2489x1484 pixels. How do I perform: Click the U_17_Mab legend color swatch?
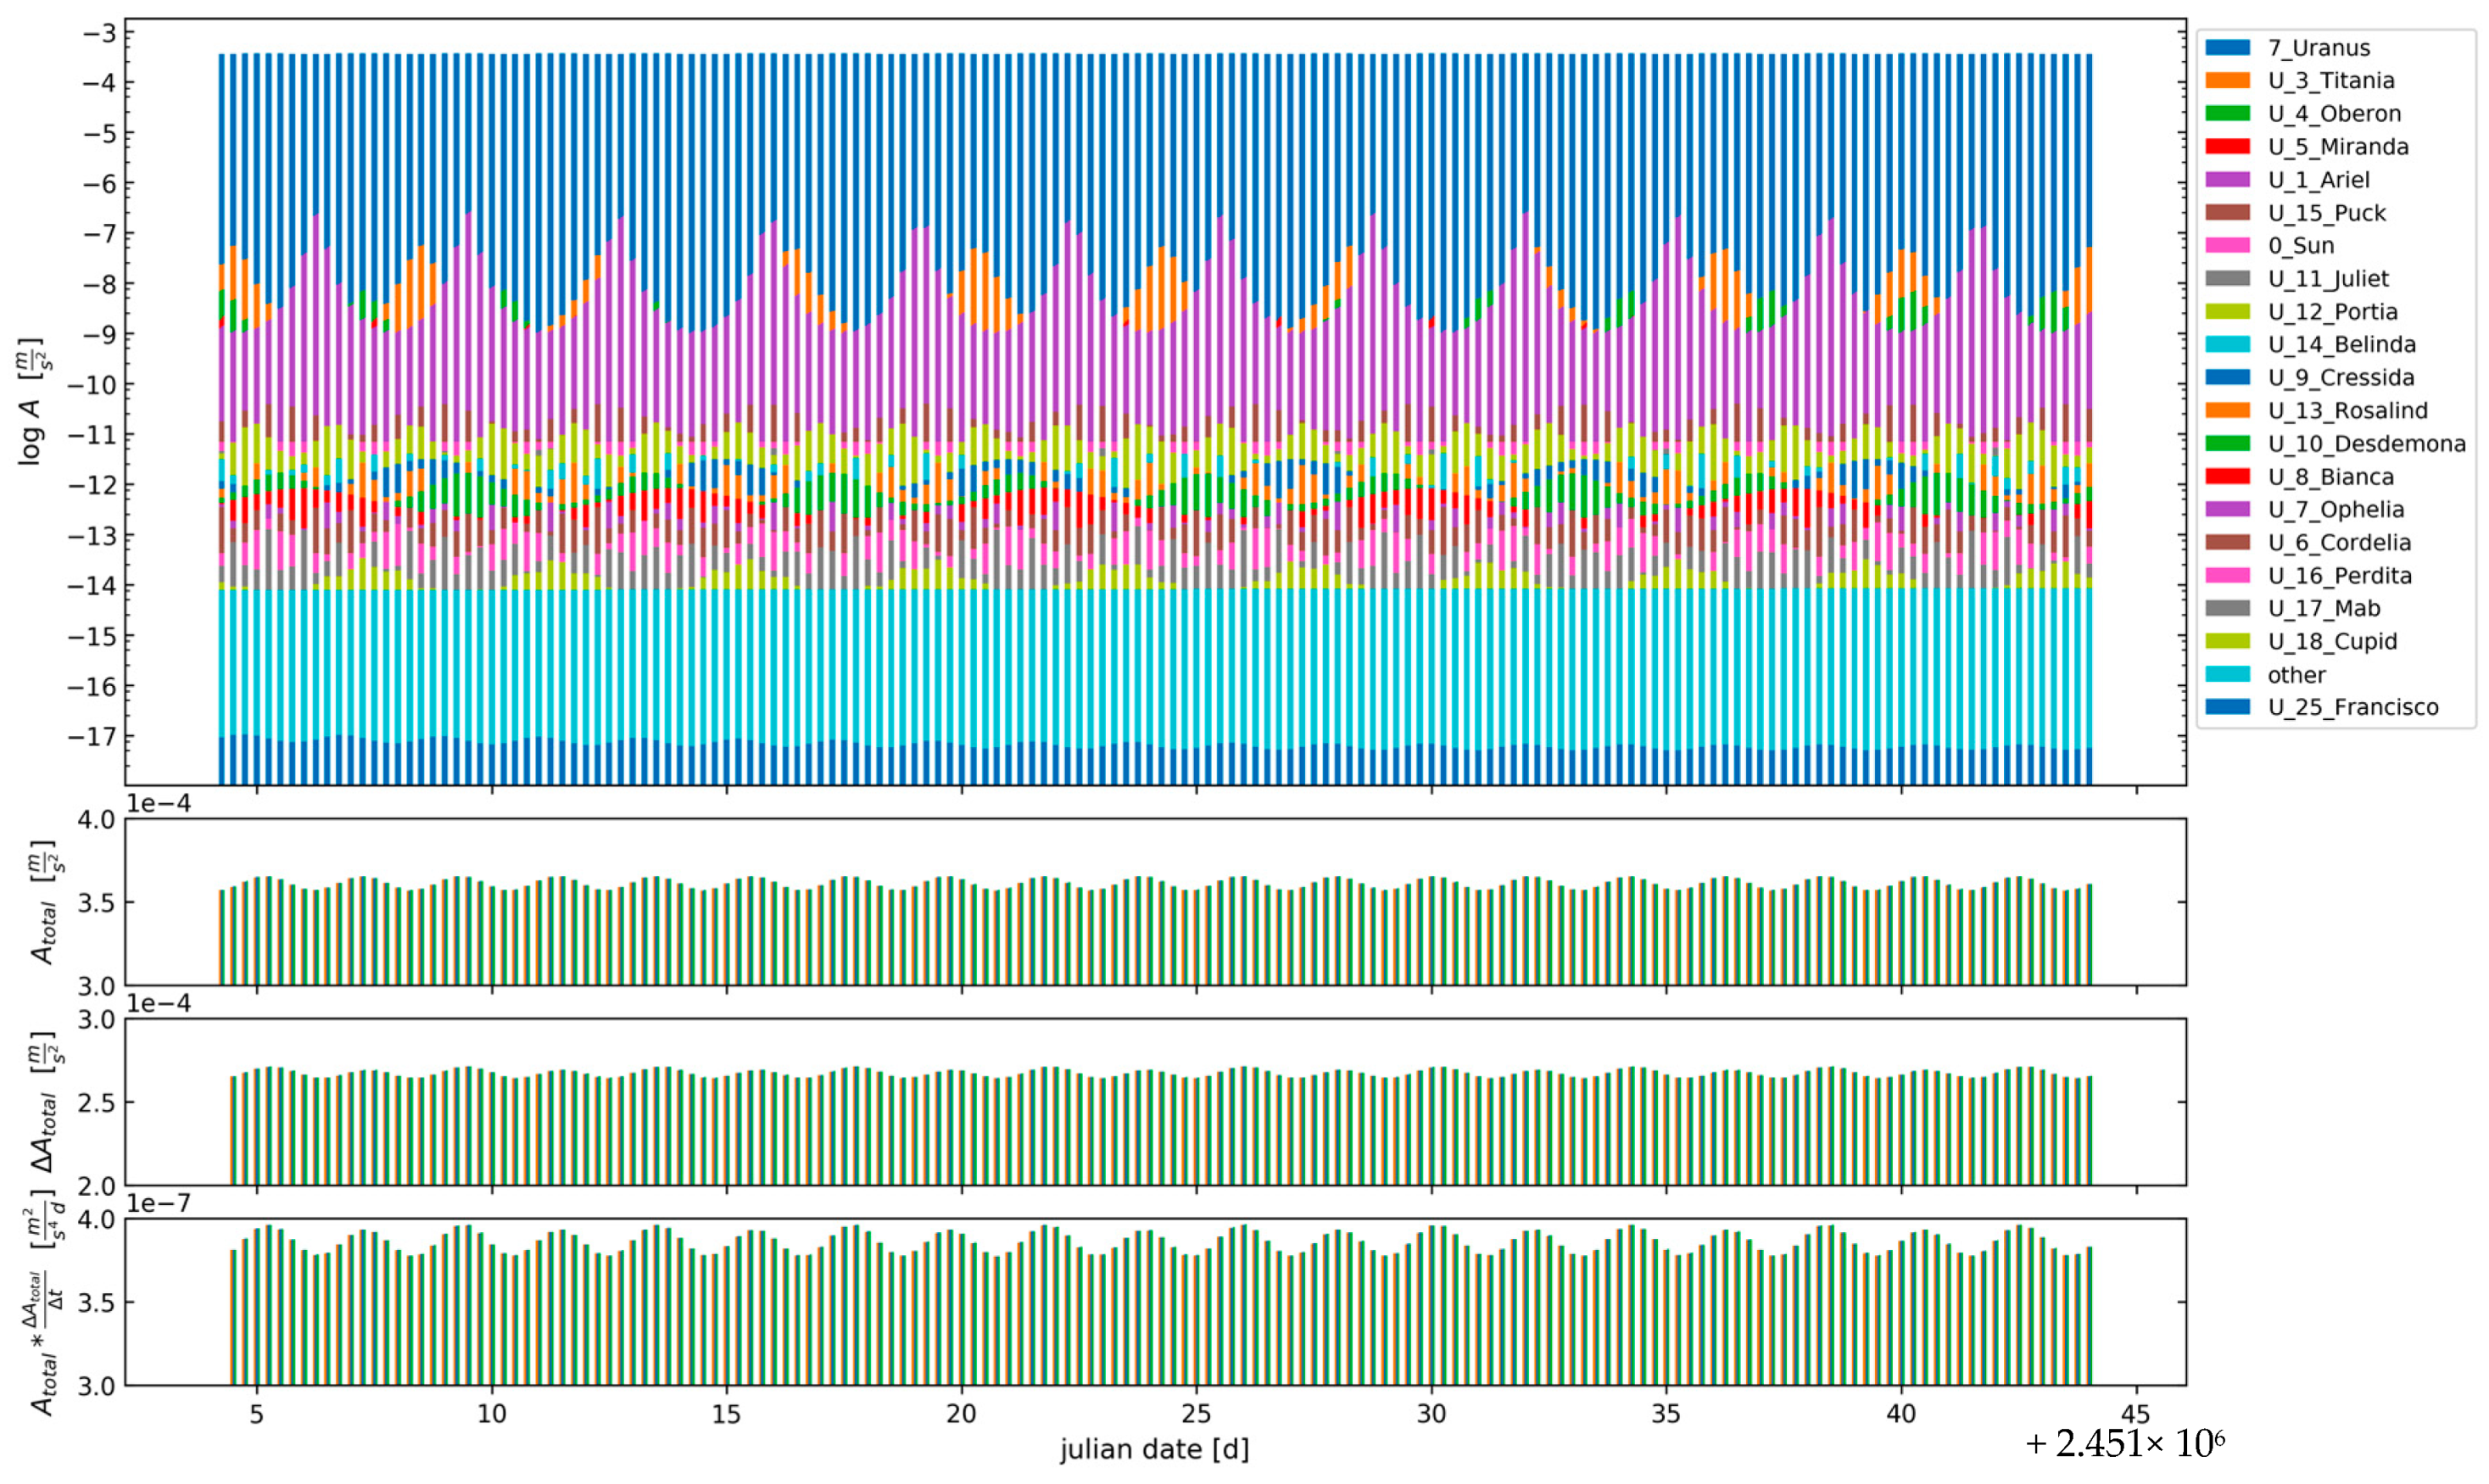2228,609
